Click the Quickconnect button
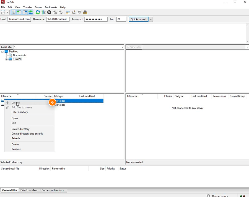This screenshot has width=249, height=197. [x=139, y=19]
